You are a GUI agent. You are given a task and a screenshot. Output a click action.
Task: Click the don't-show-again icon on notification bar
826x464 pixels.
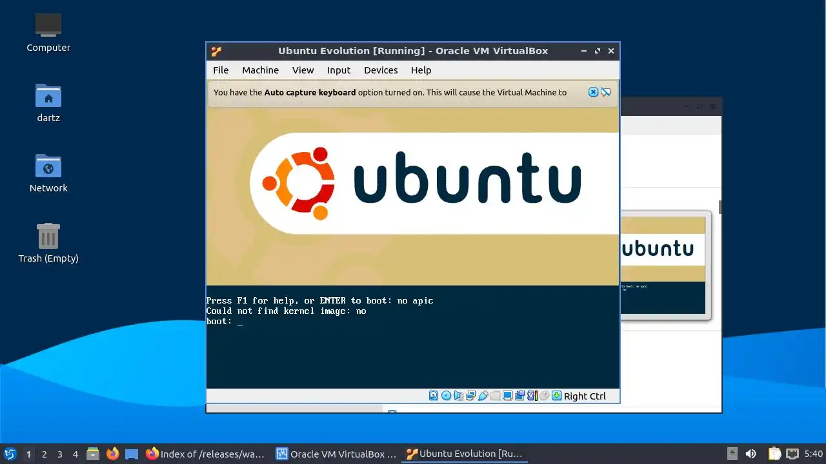[x=605, y=92]
